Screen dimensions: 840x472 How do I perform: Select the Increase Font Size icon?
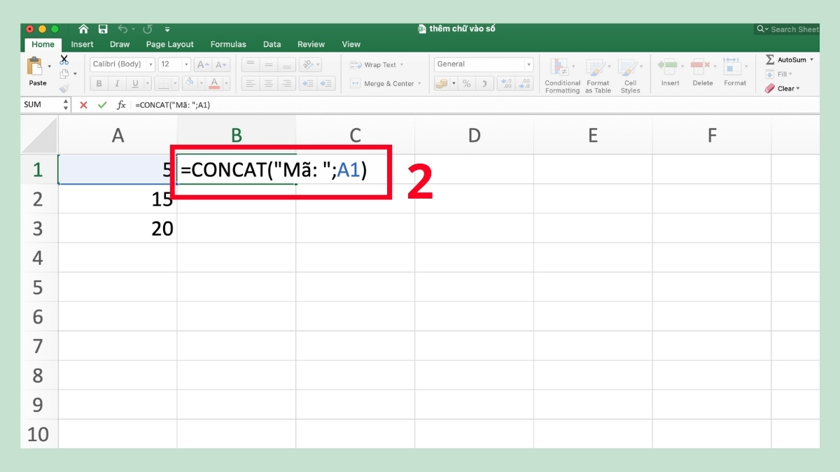[x=202, y=64]
